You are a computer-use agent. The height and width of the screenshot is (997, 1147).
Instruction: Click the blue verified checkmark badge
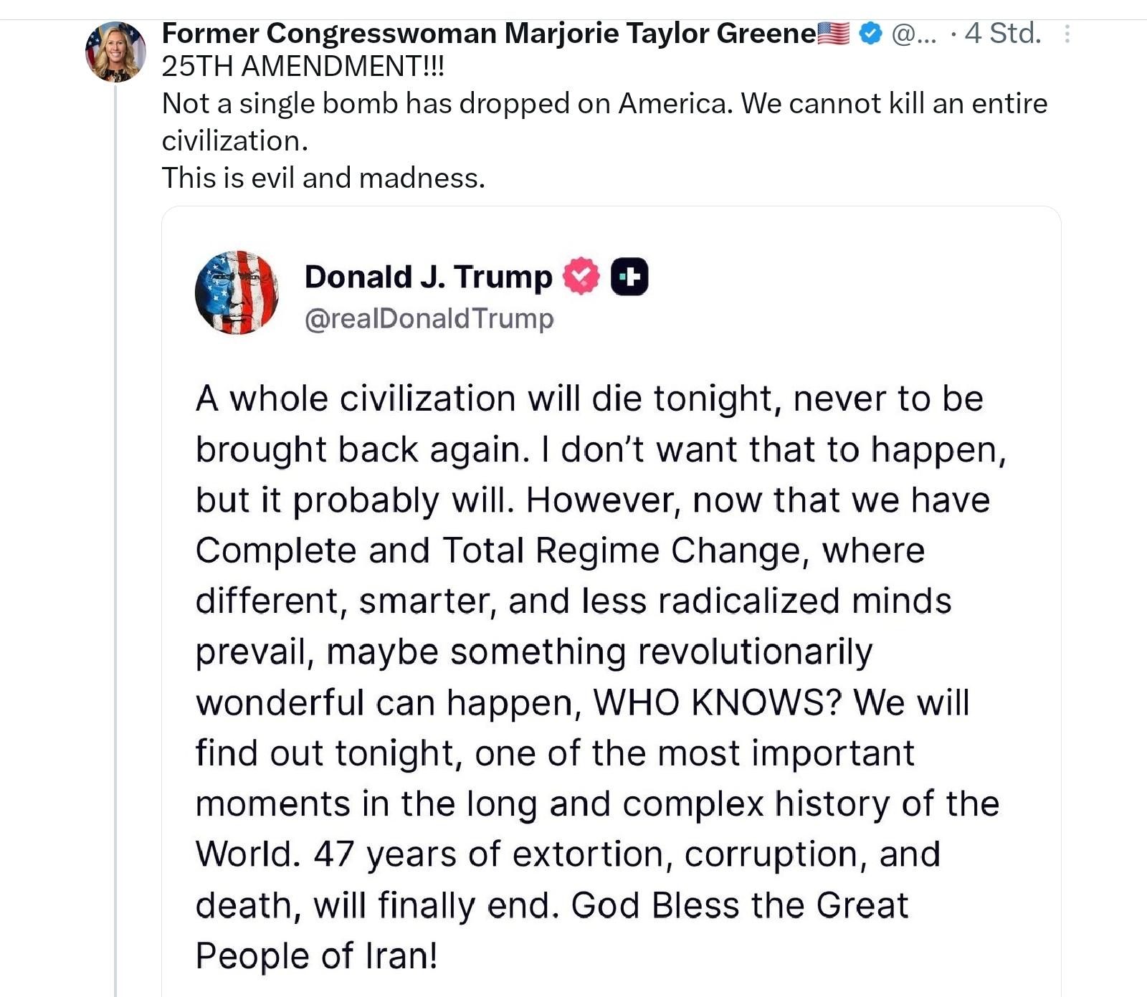point(870,34)
